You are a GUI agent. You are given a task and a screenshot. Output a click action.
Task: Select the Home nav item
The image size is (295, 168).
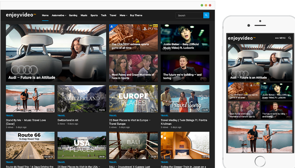pyautogui.click(x=45, y=15)
